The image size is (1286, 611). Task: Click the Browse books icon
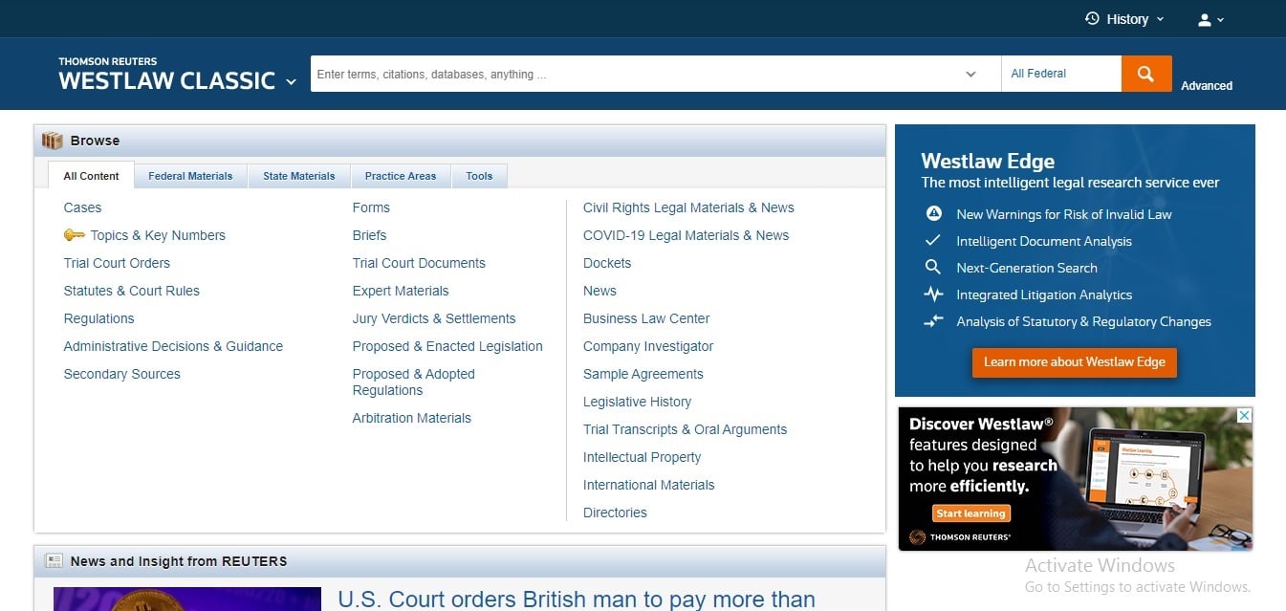pos(52,141)
